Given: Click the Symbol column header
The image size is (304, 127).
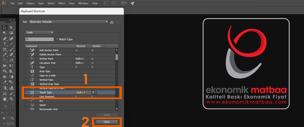Looking at the screenshot, I should [98, 46].
